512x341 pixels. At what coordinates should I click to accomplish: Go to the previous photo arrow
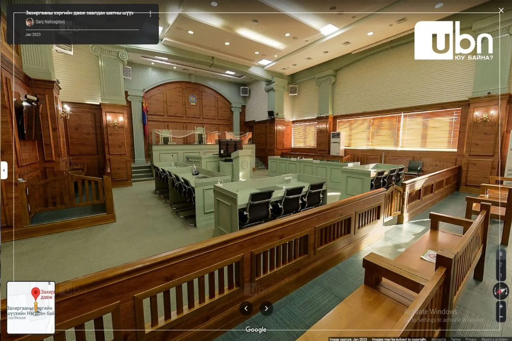pyautogui.click(x=246, y=308)
